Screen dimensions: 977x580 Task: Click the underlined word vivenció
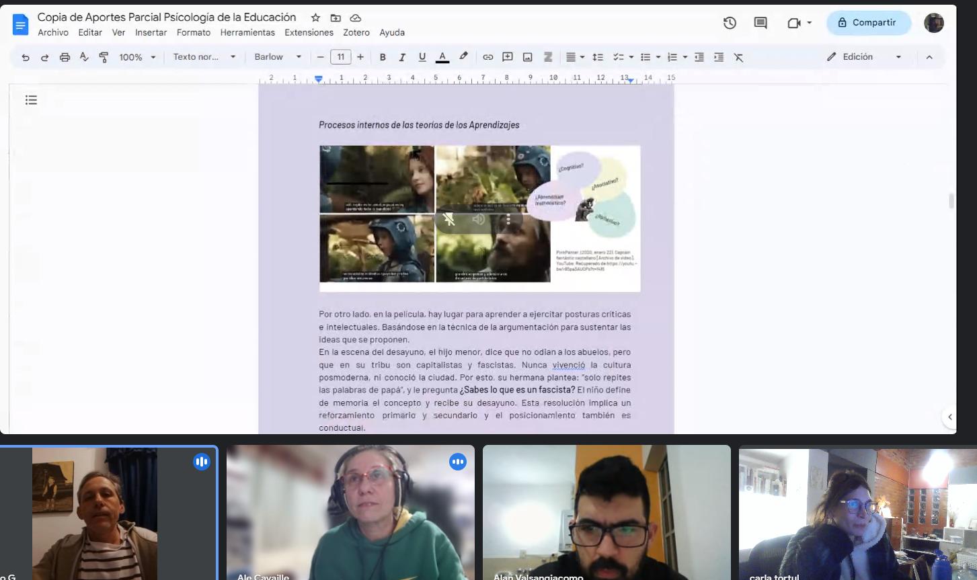pyautogui.click(x=569, y=365)
